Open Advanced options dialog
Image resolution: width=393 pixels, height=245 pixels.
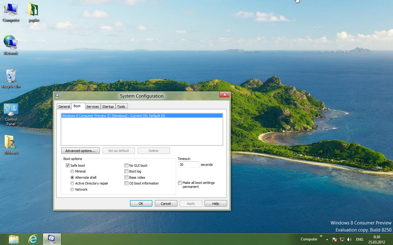81,151
